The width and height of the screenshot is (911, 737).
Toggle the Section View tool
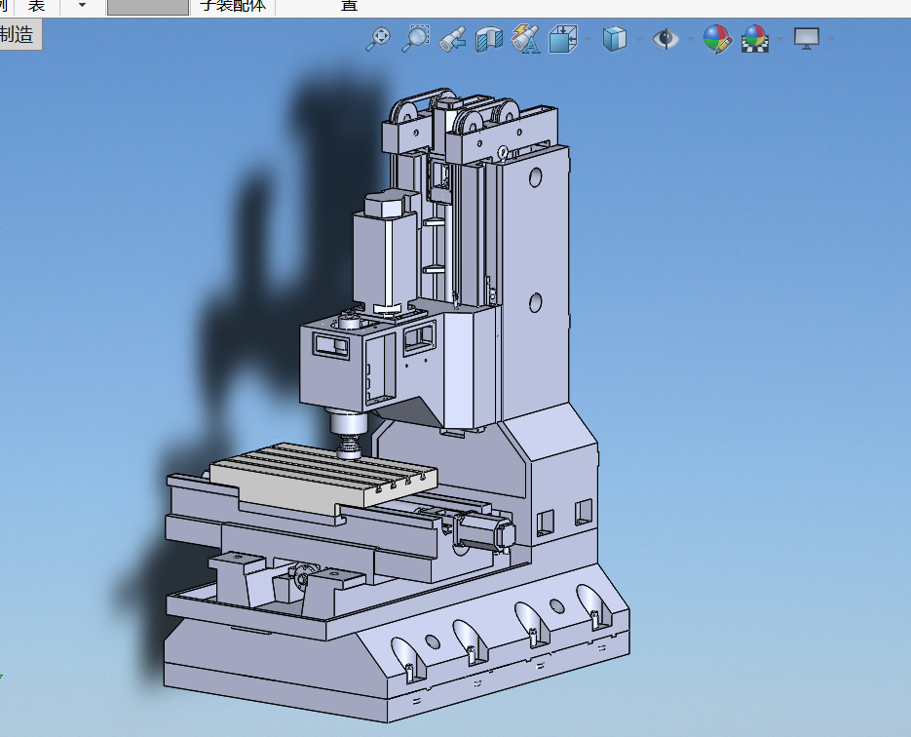(488, 40)
